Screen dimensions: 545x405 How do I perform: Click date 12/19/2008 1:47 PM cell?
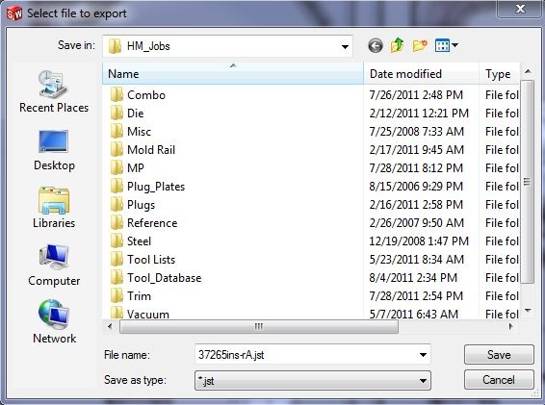click(419, 241)
